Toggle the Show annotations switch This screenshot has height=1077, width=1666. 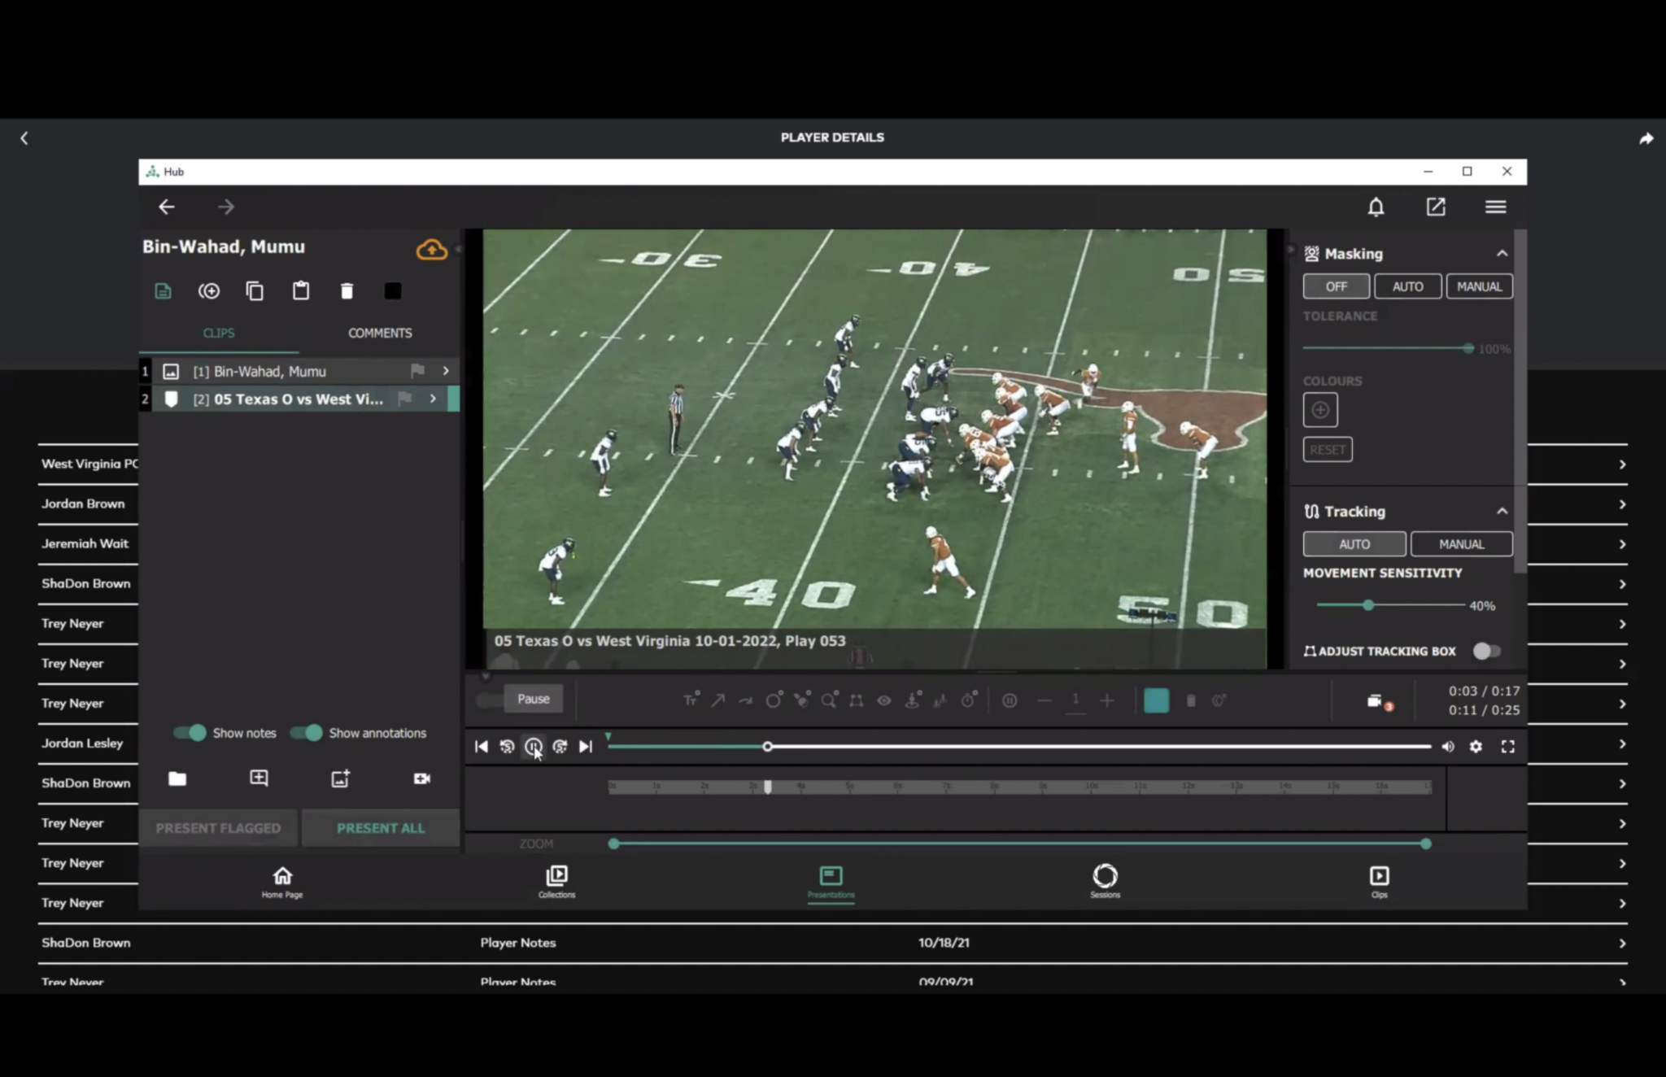[307, 733]
